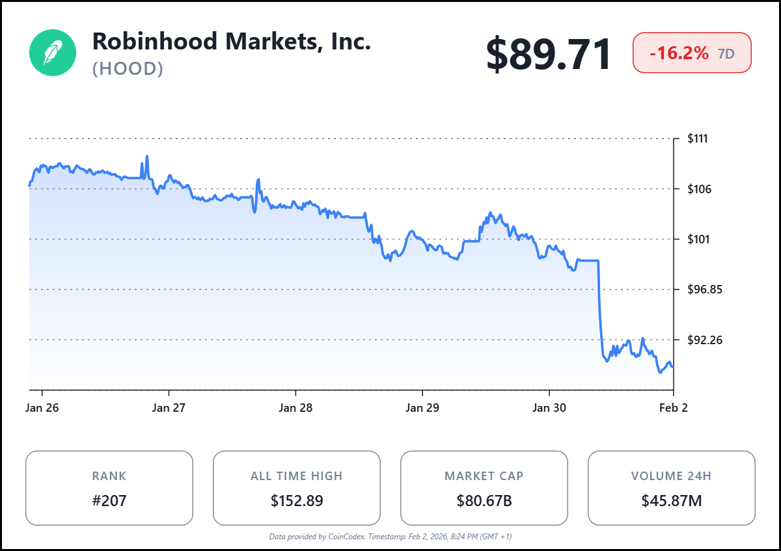Click the Jan 26 date label
The image size is (781, 551).
coord(43,409)
